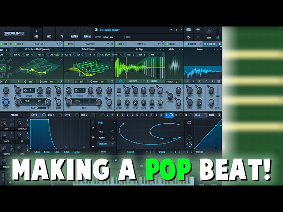The height and width of the screenshot is (212, 283).
Task: Open the MENU button
Action: coord(198,30)
